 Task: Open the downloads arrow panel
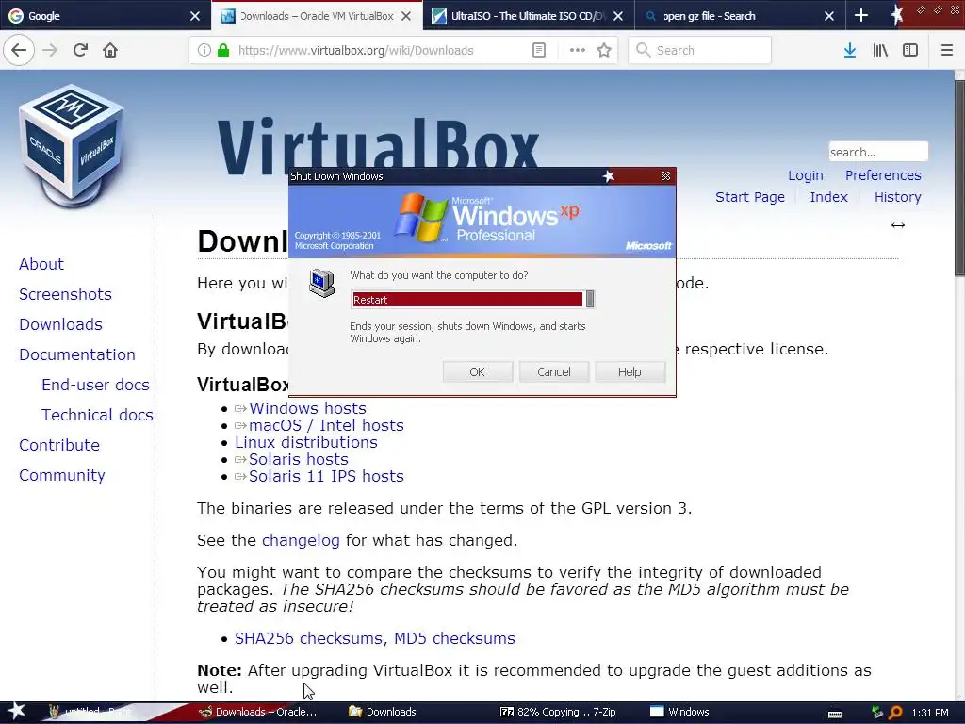click(x=850, y=50)
